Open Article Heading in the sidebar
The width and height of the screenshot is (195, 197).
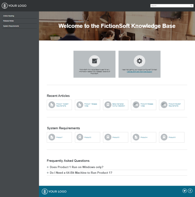coord(9,16)
